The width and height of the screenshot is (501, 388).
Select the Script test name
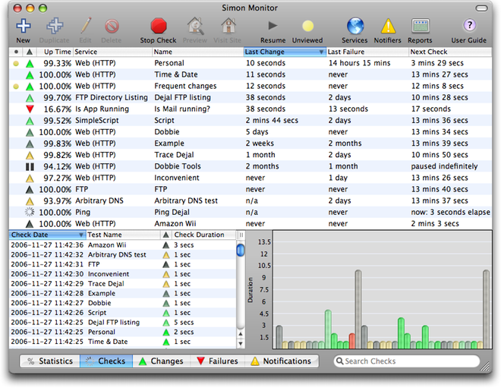point(164,121)
